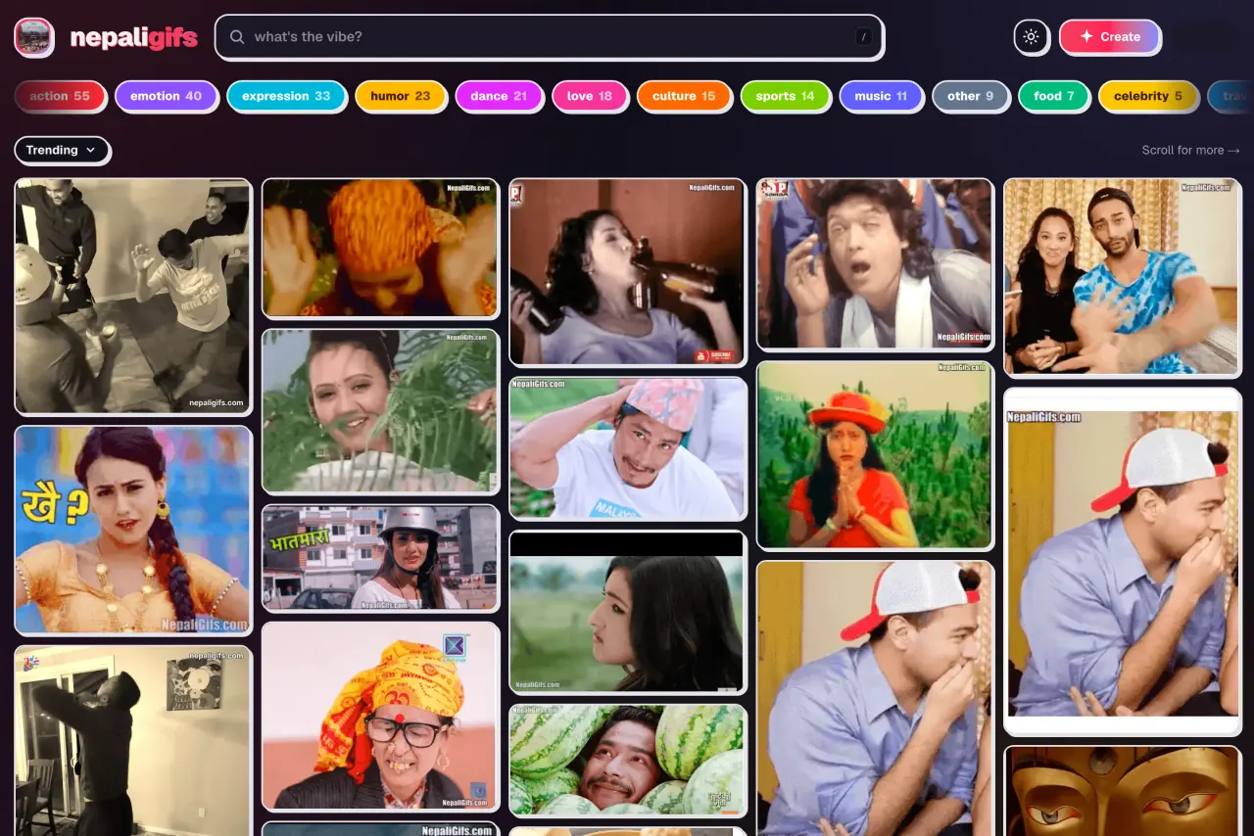Click the "Scroll for more" text
Viewport: 1254px width, 836px height.
point(1190,150)
